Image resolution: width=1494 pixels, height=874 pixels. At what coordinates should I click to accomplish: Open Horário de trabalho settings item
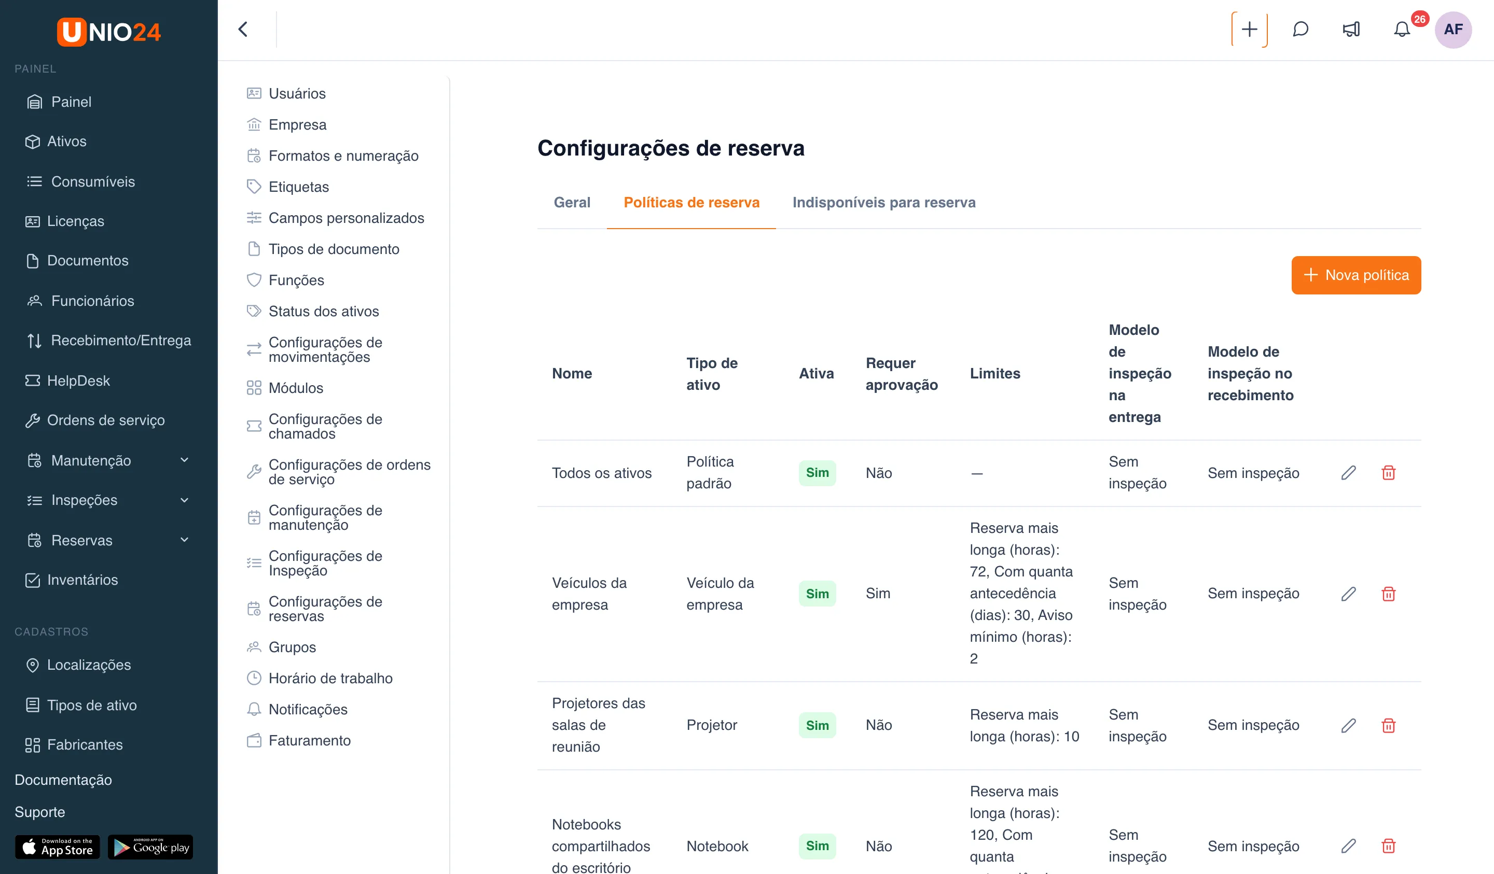pos(330,678)
